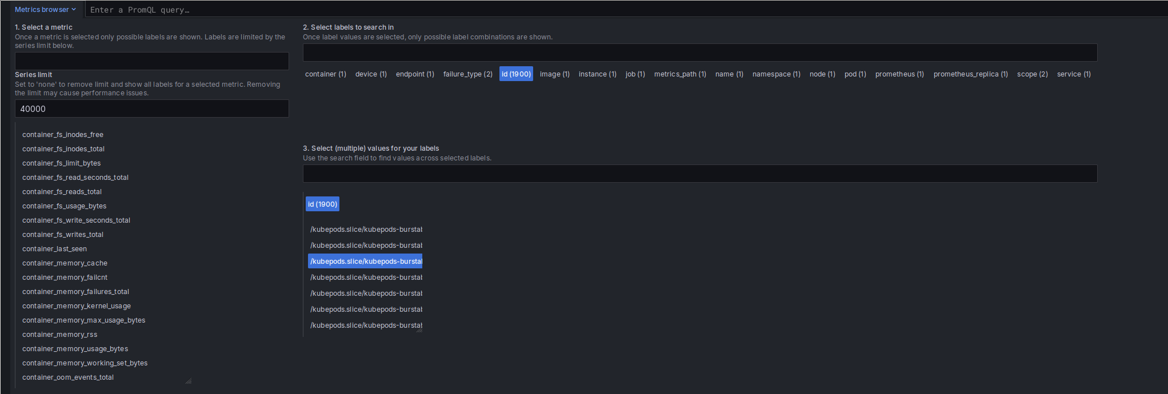Image resolution: width=1168 pixels, height=394 pixels.
Task: Select the name (1) label
Action: point(729,74)
